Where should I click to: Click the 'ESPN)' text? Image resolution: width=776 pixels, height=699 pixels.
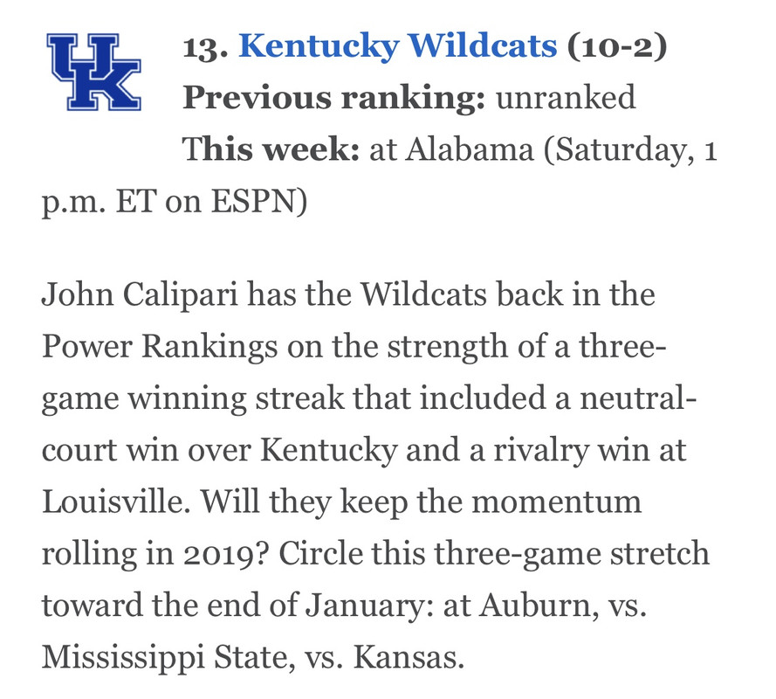[x=259, y=202]
